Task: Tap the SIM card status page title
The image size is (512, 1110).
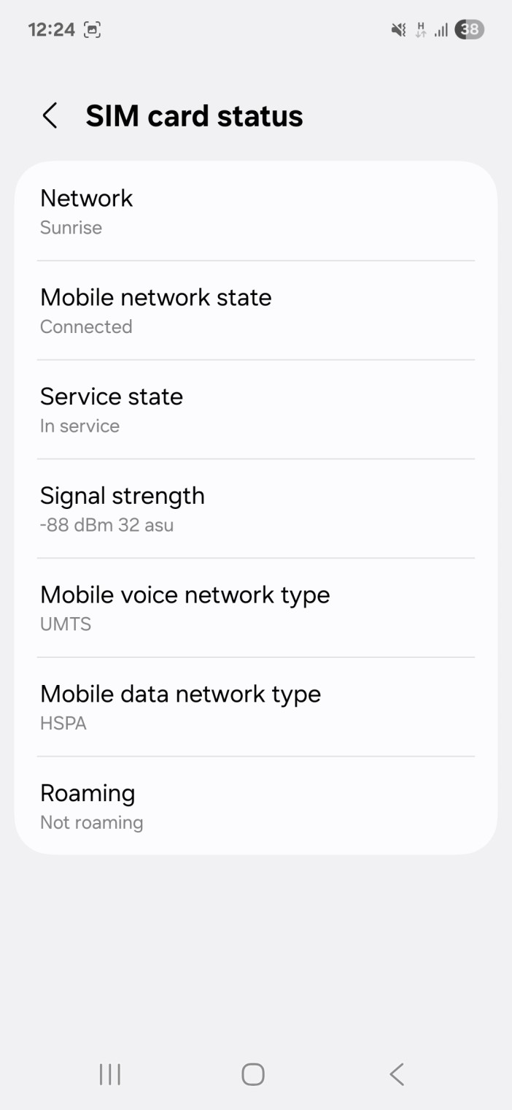Action: click(194, 116)
